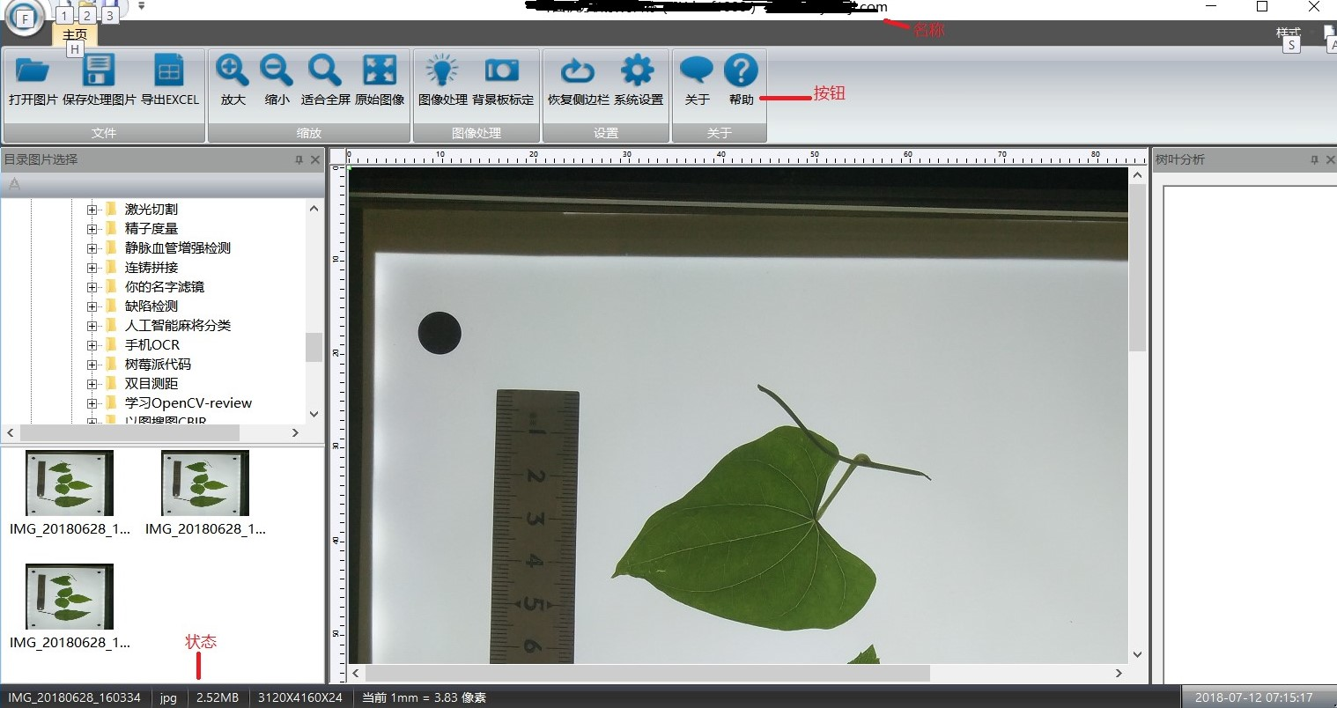This screenshot has height=708, width=1337.
Task: Show the 原始图像 original image
Action: (x=380, y=80)
